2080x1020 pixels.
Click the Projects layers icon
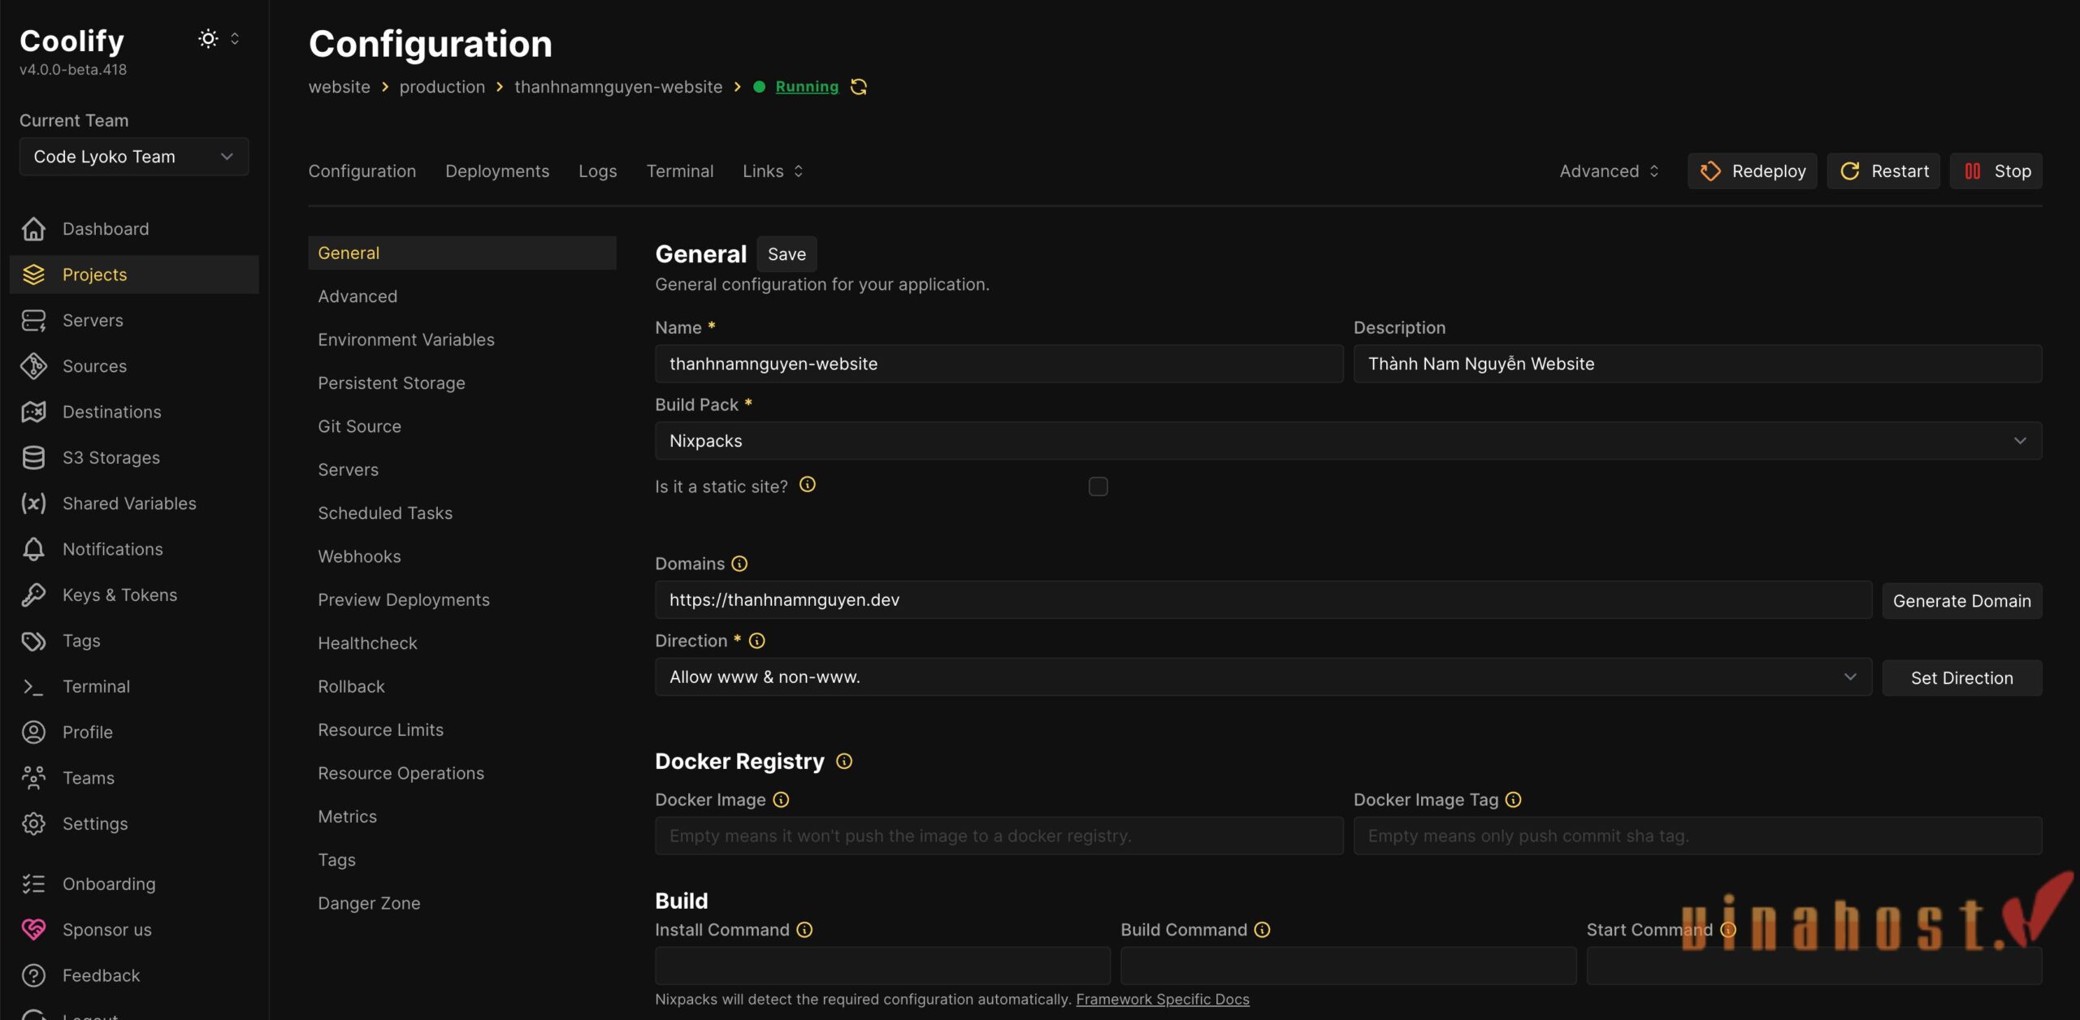[x=33, y=274]
